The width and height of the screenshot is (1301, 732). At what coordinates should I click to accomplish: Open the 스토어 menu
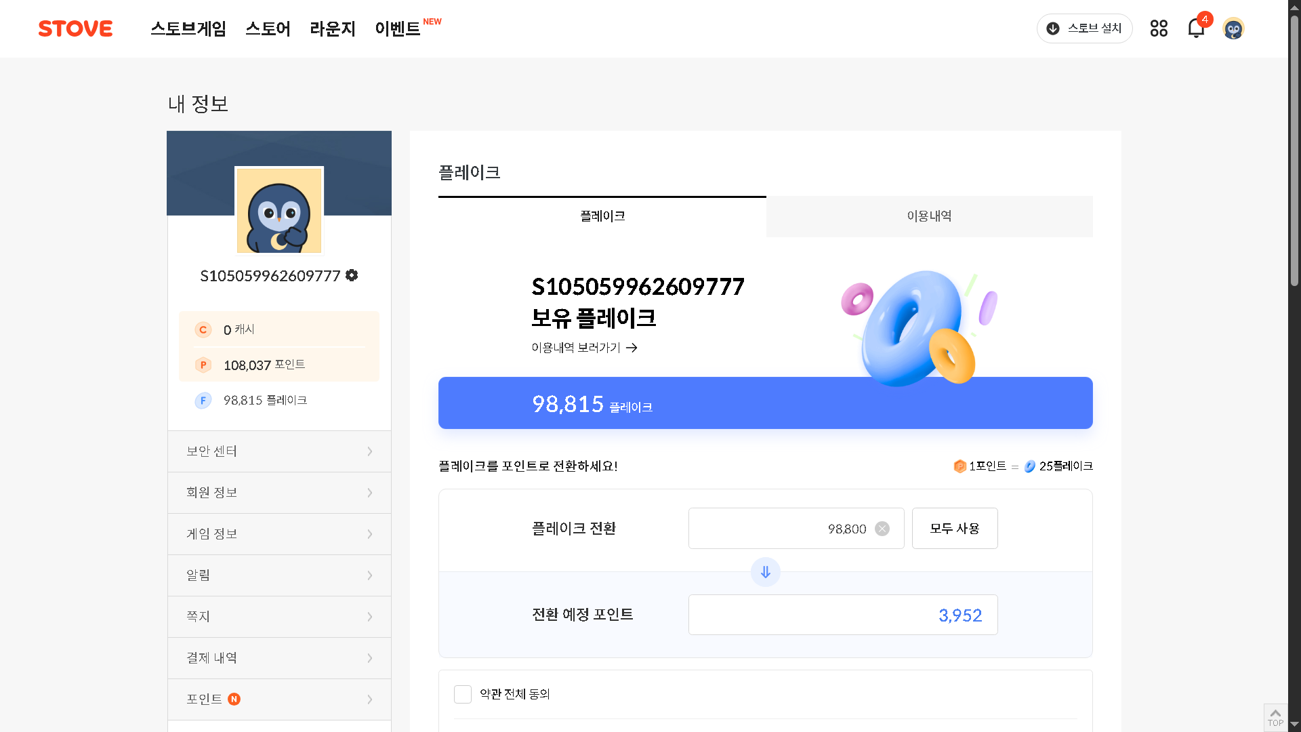pos(268,28)
